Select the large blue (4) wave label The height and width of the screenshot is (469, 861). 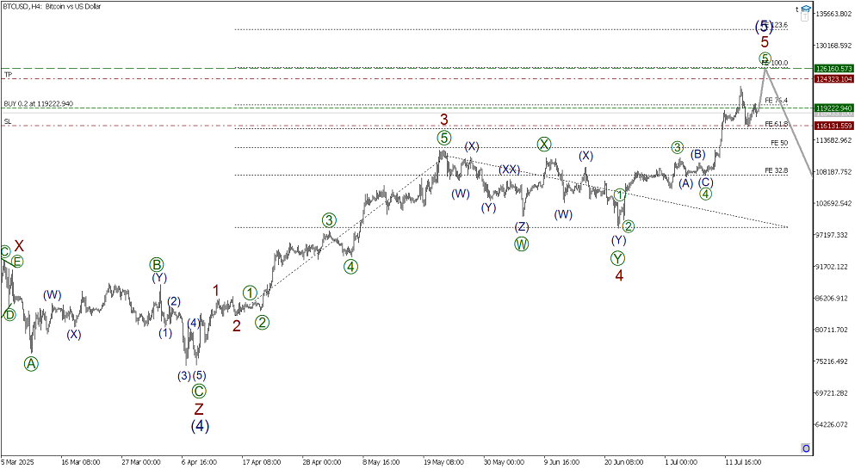(x=200, y=426)
